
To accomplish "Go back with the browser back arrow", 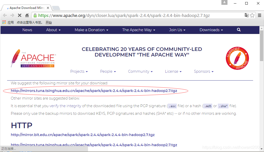I will tap(5, 15).
